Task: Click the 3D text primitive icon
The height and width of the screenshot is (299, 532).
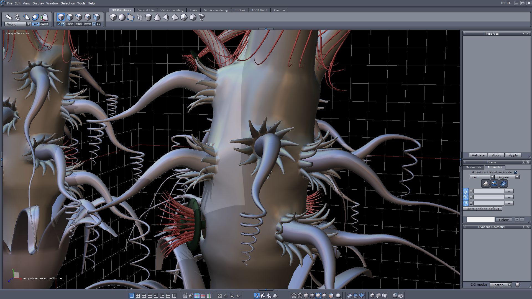Action: pos(202,17)
